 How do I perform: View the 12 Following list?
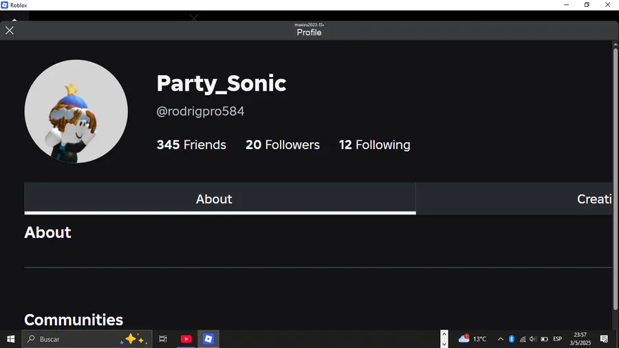tap(375, 145)
